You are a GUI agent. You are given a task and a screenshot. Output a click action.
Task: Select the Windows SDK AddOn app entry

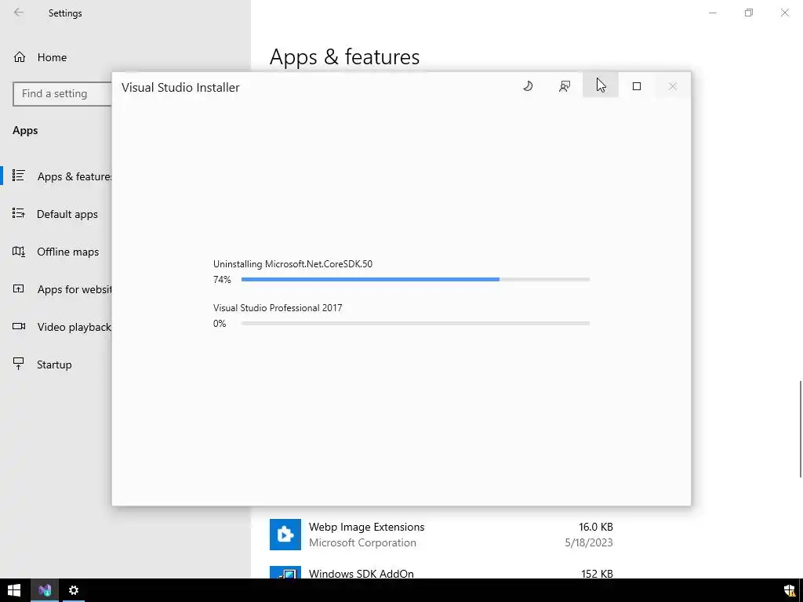coord(441,571)
